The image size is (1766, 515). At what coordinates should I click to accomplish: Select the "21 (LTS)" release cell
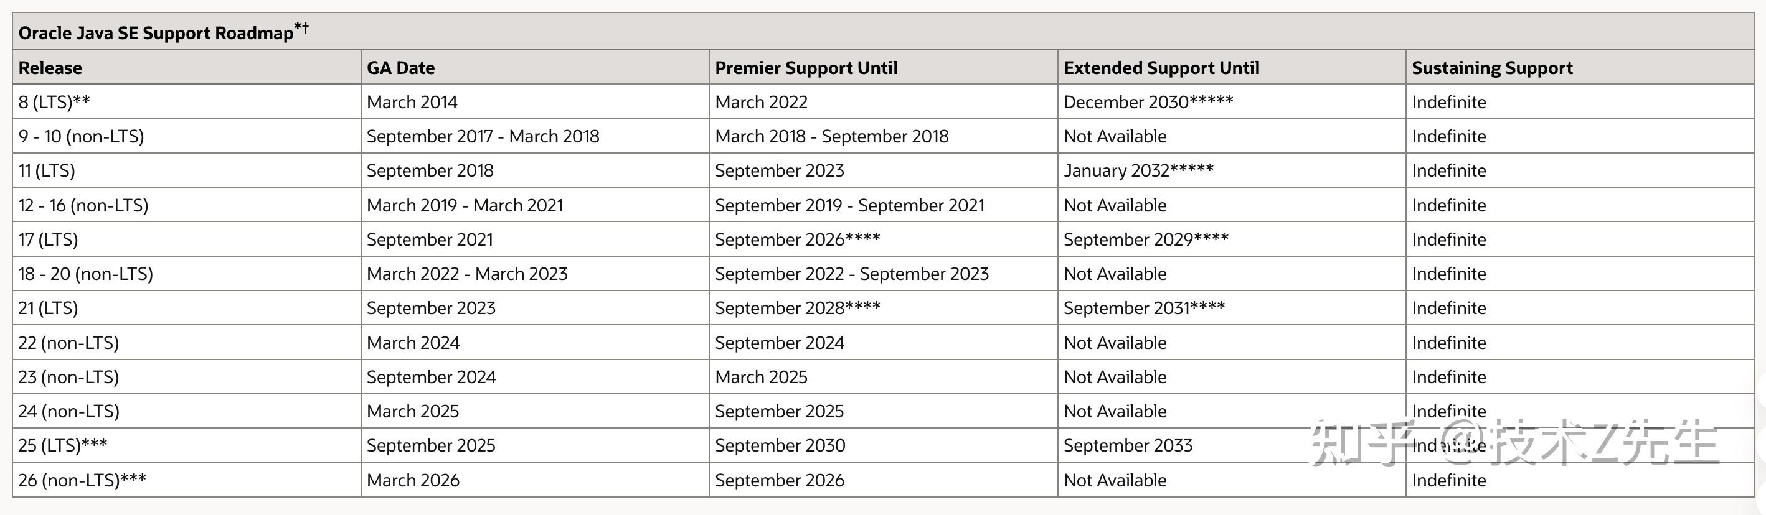[x=48, y=308]
